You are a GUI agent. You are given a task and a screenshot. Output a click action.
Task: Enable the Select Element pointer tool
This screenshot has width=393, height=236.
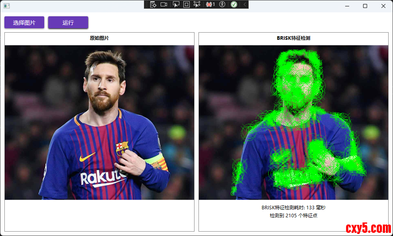(x=176, y=4)
